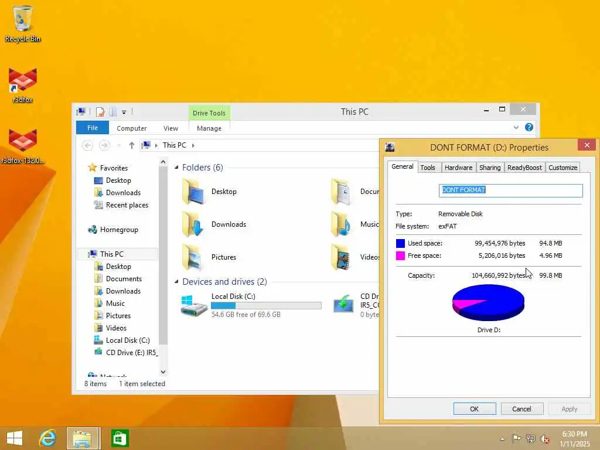600x450 pixels.
Task: Select the r3dfox-132.0 installer icon on desktop
Action: point(23,146)
